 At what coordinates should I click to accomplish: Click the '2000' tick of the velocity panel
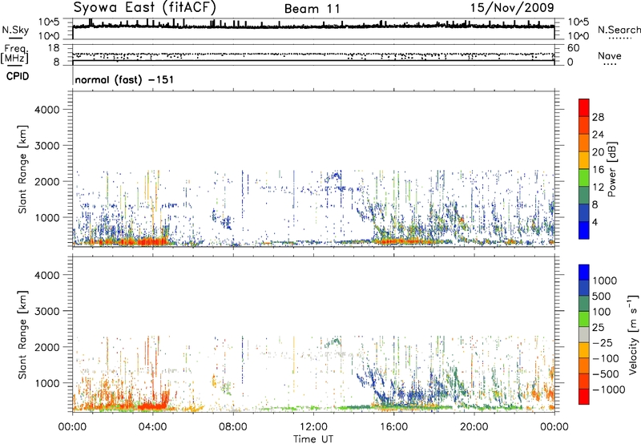(46, 347)
